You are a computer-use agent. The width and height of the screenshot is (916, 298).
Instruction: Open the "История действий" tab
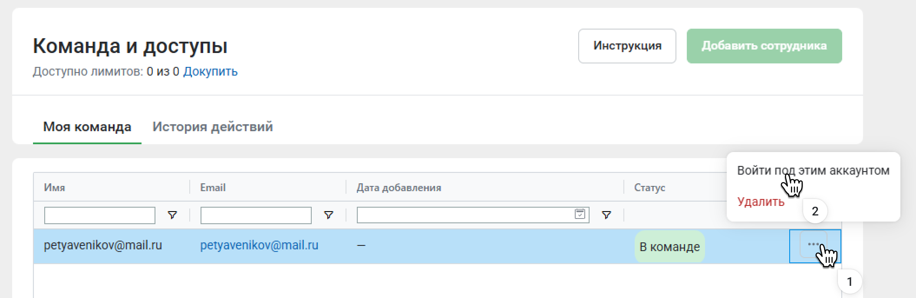tap(212, 127)
